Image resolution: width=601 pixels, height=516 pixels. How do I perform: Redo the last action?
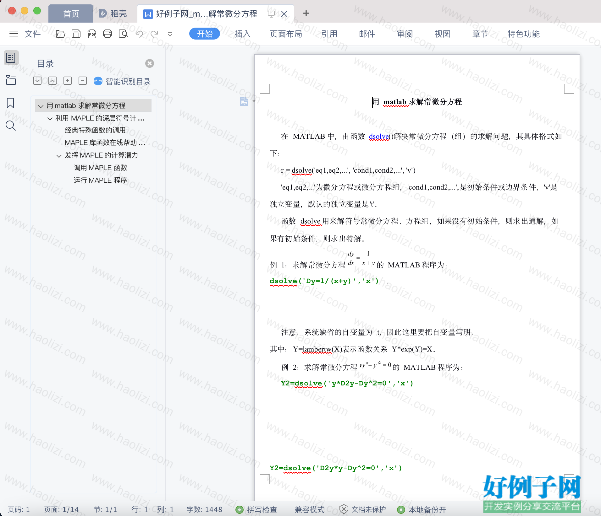coord(154,34)
